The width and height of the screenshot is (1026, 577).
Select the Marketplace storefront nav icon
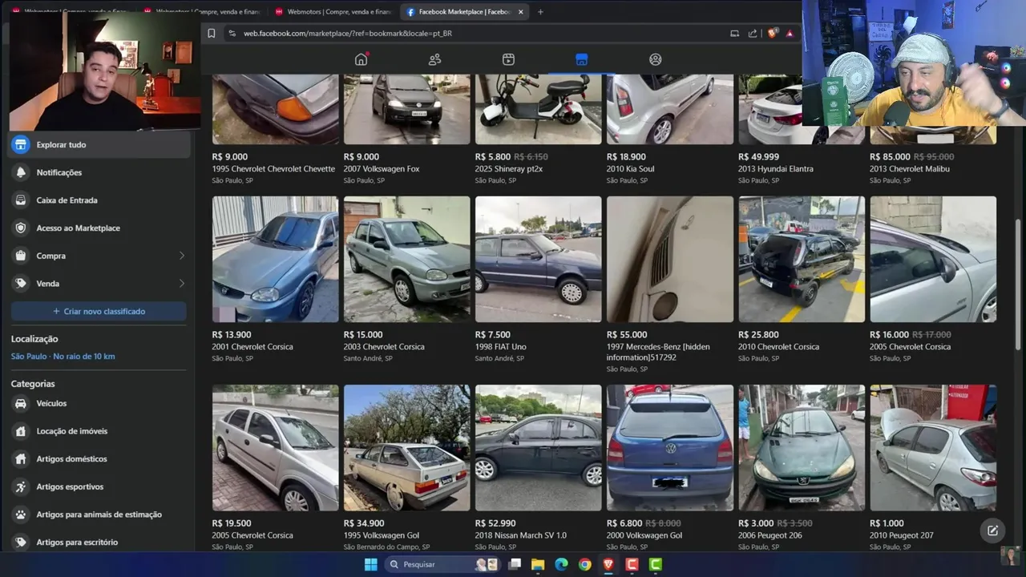(582, 59)
